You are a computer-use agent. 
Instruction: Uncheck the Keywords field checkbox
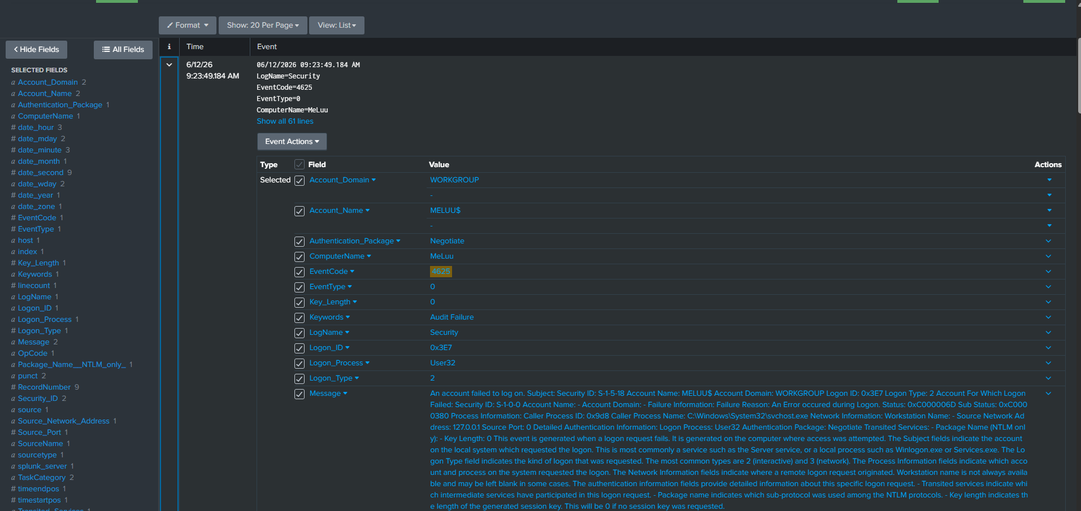click(299, 318)
